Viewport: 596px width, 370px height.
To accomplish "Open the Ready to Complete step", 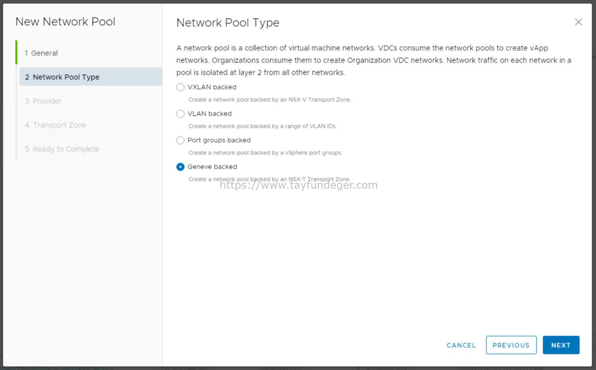I will (x=65, y=149).
